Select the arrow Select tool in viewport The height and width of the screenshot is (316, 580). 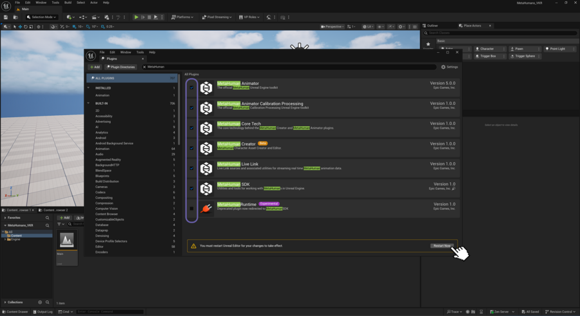pos(15,26)
